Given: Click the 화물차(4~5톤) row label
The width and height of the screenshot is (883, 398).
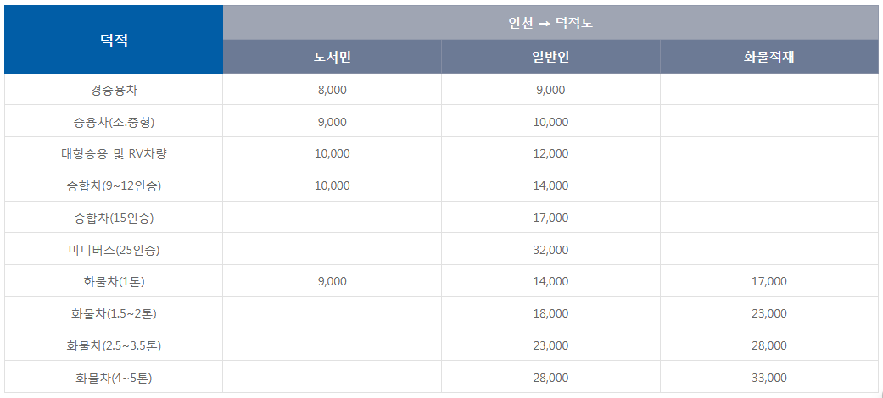Looking at the screenshot, I should coord(114,378).
